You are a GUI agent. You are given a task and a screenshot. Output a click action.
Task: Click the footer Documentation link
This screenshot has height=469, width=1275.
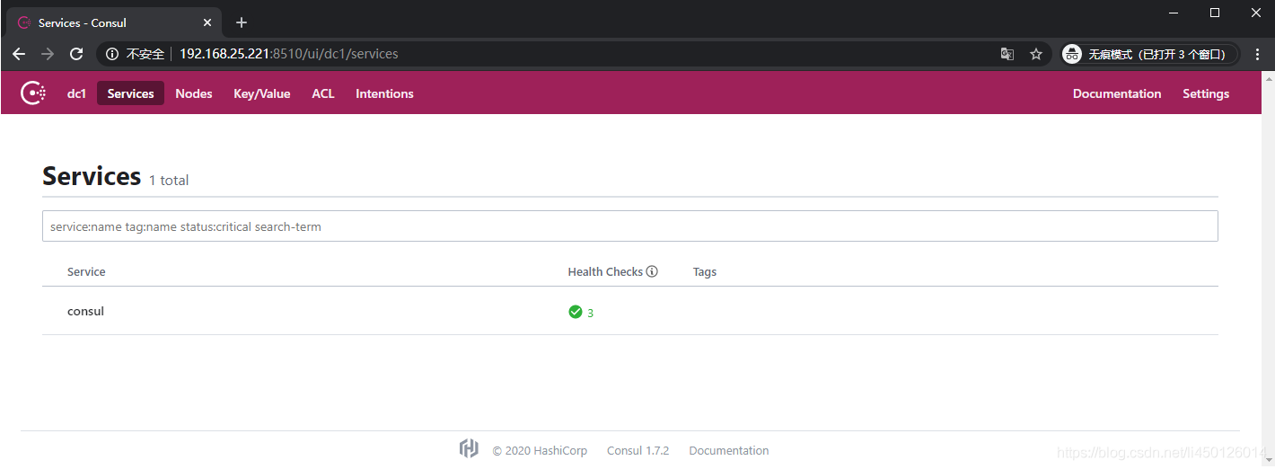[729, 450]
